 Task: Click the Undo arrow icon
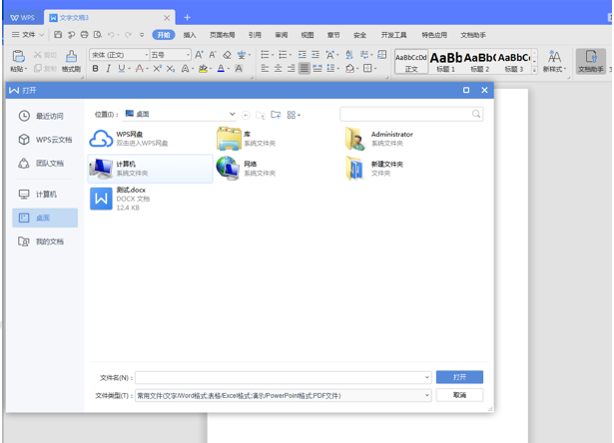pyautogui.click(x=111, y=35)
